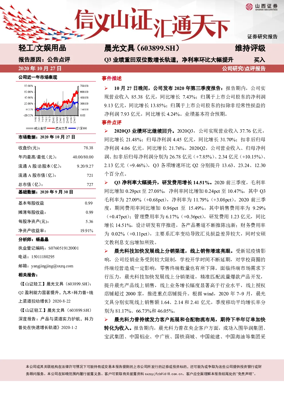The image size is (284, 402).
Task: Click the red '晨光文具' legend entry
Action: coord(57,128)
